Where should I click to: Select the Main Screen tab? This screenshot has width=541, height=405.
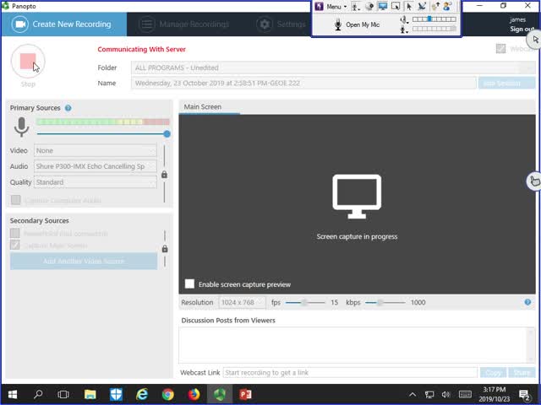pos(203,107)
